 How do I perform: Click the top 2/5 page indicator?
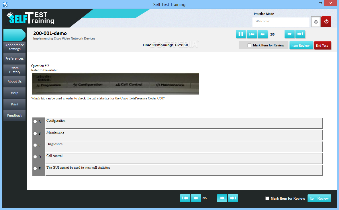(x=273, y=34)
